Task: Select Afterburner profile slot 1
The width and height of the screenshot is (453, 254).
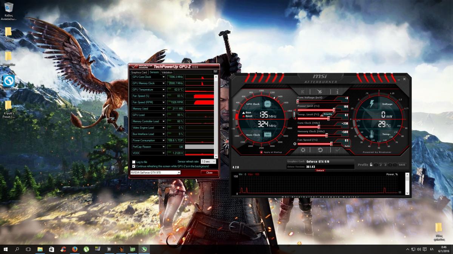Action: [376, 165]
